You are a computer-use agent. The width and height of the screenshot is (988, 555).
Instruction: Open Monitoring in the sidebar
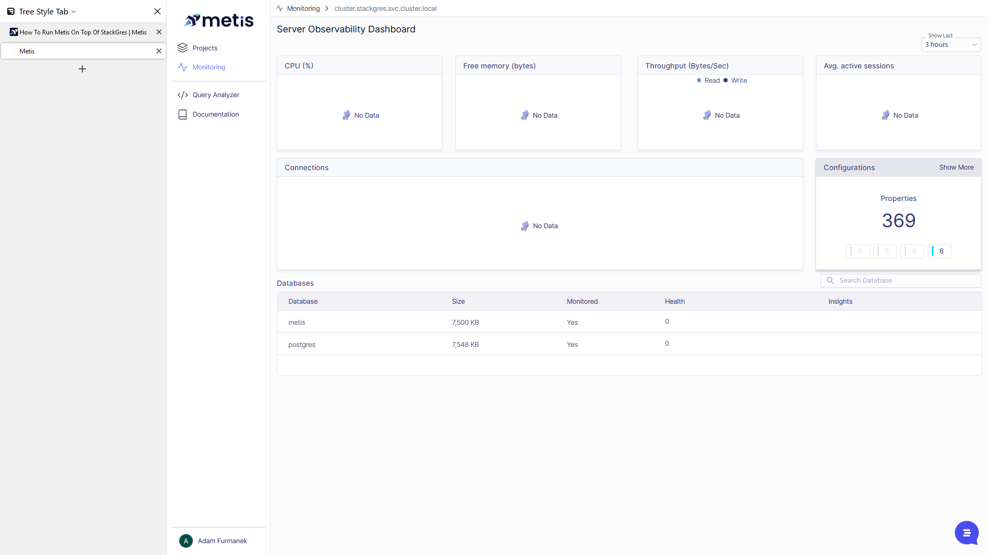click(209, 67)
